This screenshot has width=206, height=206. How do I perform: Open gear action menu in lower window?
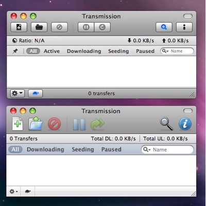click(x=13, y=191)
